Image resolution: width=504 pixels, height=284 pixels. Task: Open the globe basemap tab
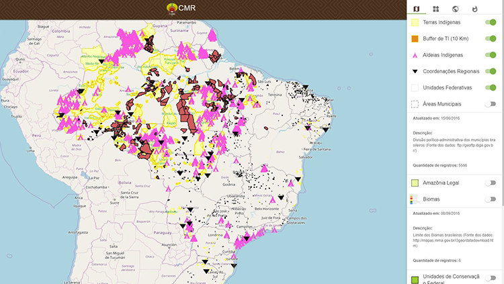(455, 9)
